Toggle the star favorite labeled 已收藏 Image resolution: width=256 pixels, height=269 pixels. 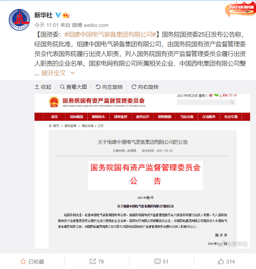[x=32, y=261]
